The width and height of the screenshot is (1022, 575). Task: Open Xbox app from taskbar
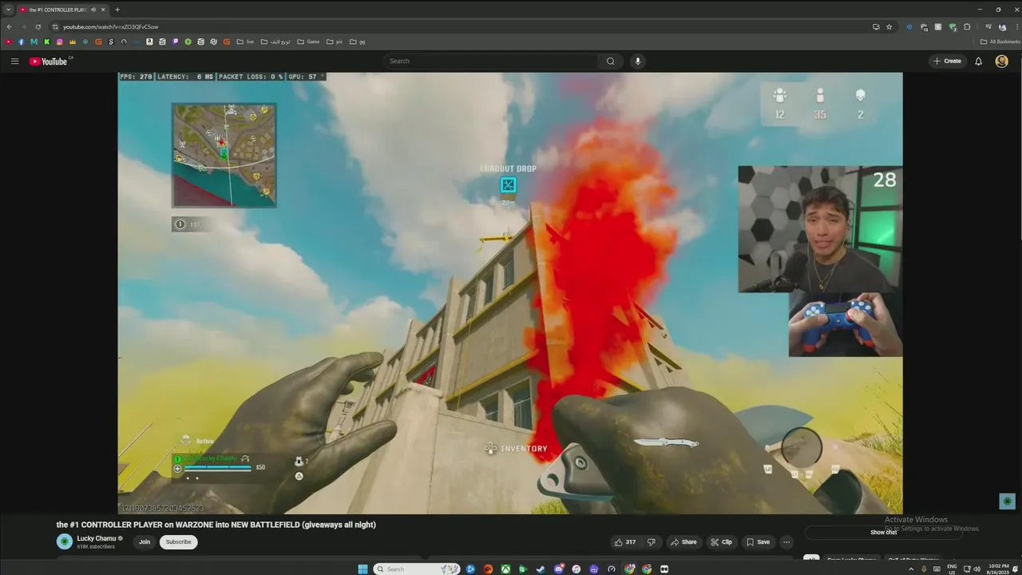tap(505, 569)
